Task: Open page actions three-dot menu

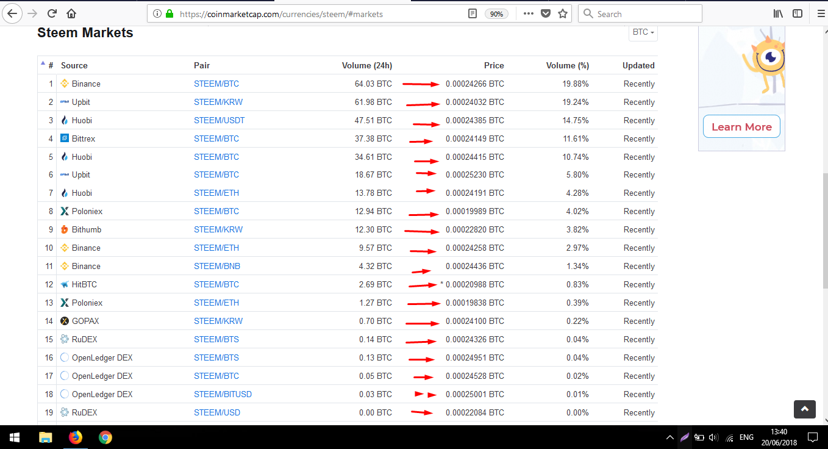Action: click(x=529, y=13)
